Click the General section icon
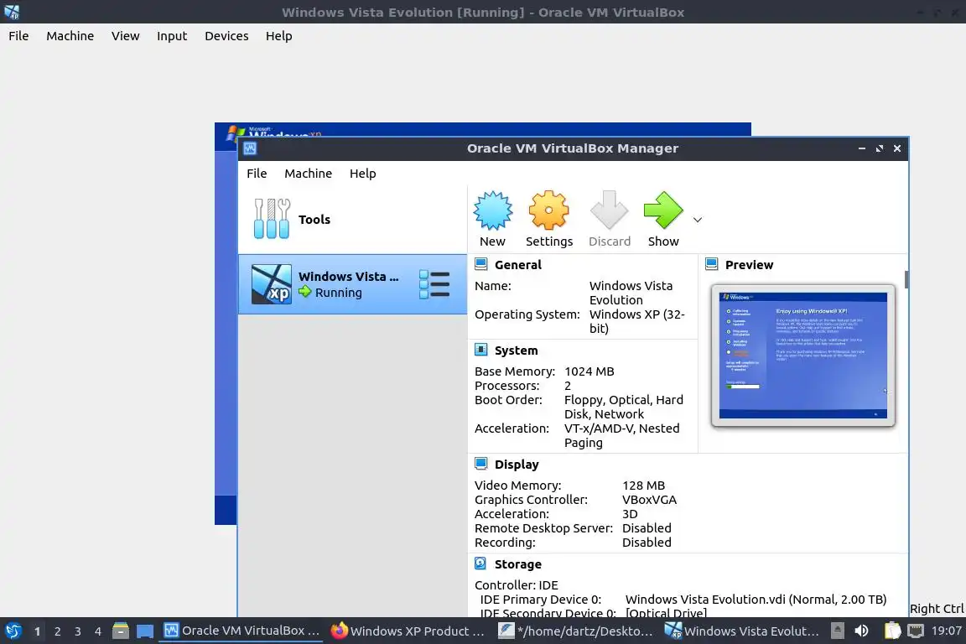966x644 pixels. [481, 264]
